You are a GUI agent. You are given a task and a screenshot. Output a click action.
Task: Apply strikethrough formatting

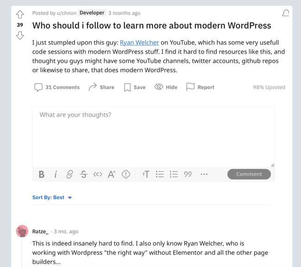(x=83, y=174)
